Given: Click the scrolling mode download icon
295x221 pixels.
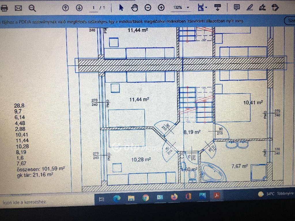Looking at the screenshot, I should tap(218, 7).
